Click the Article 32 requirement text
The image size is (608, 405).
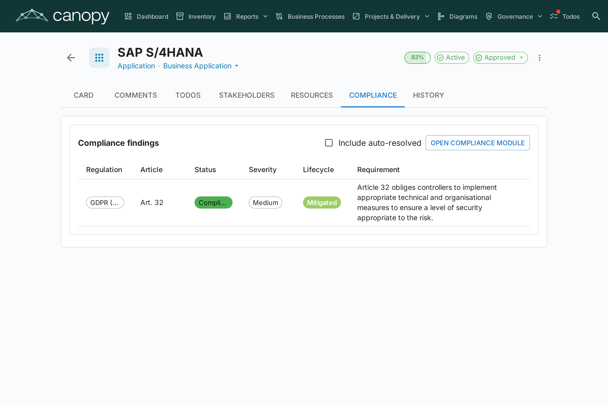427,202
